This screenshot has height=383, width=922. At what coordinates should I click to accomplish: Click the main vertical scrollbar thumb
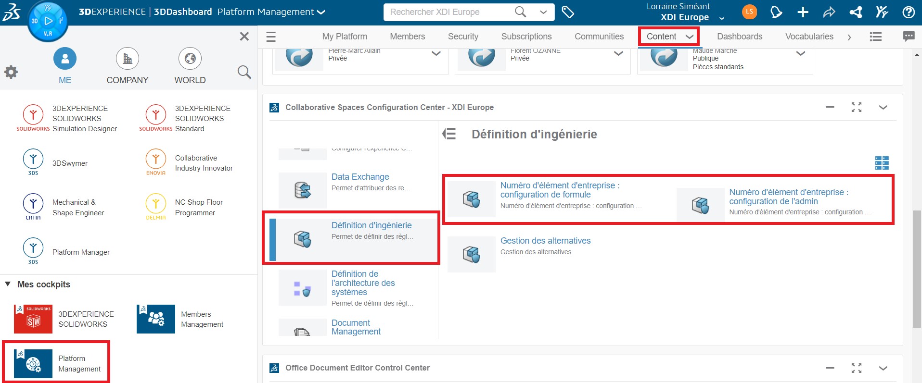click(917, 268)
